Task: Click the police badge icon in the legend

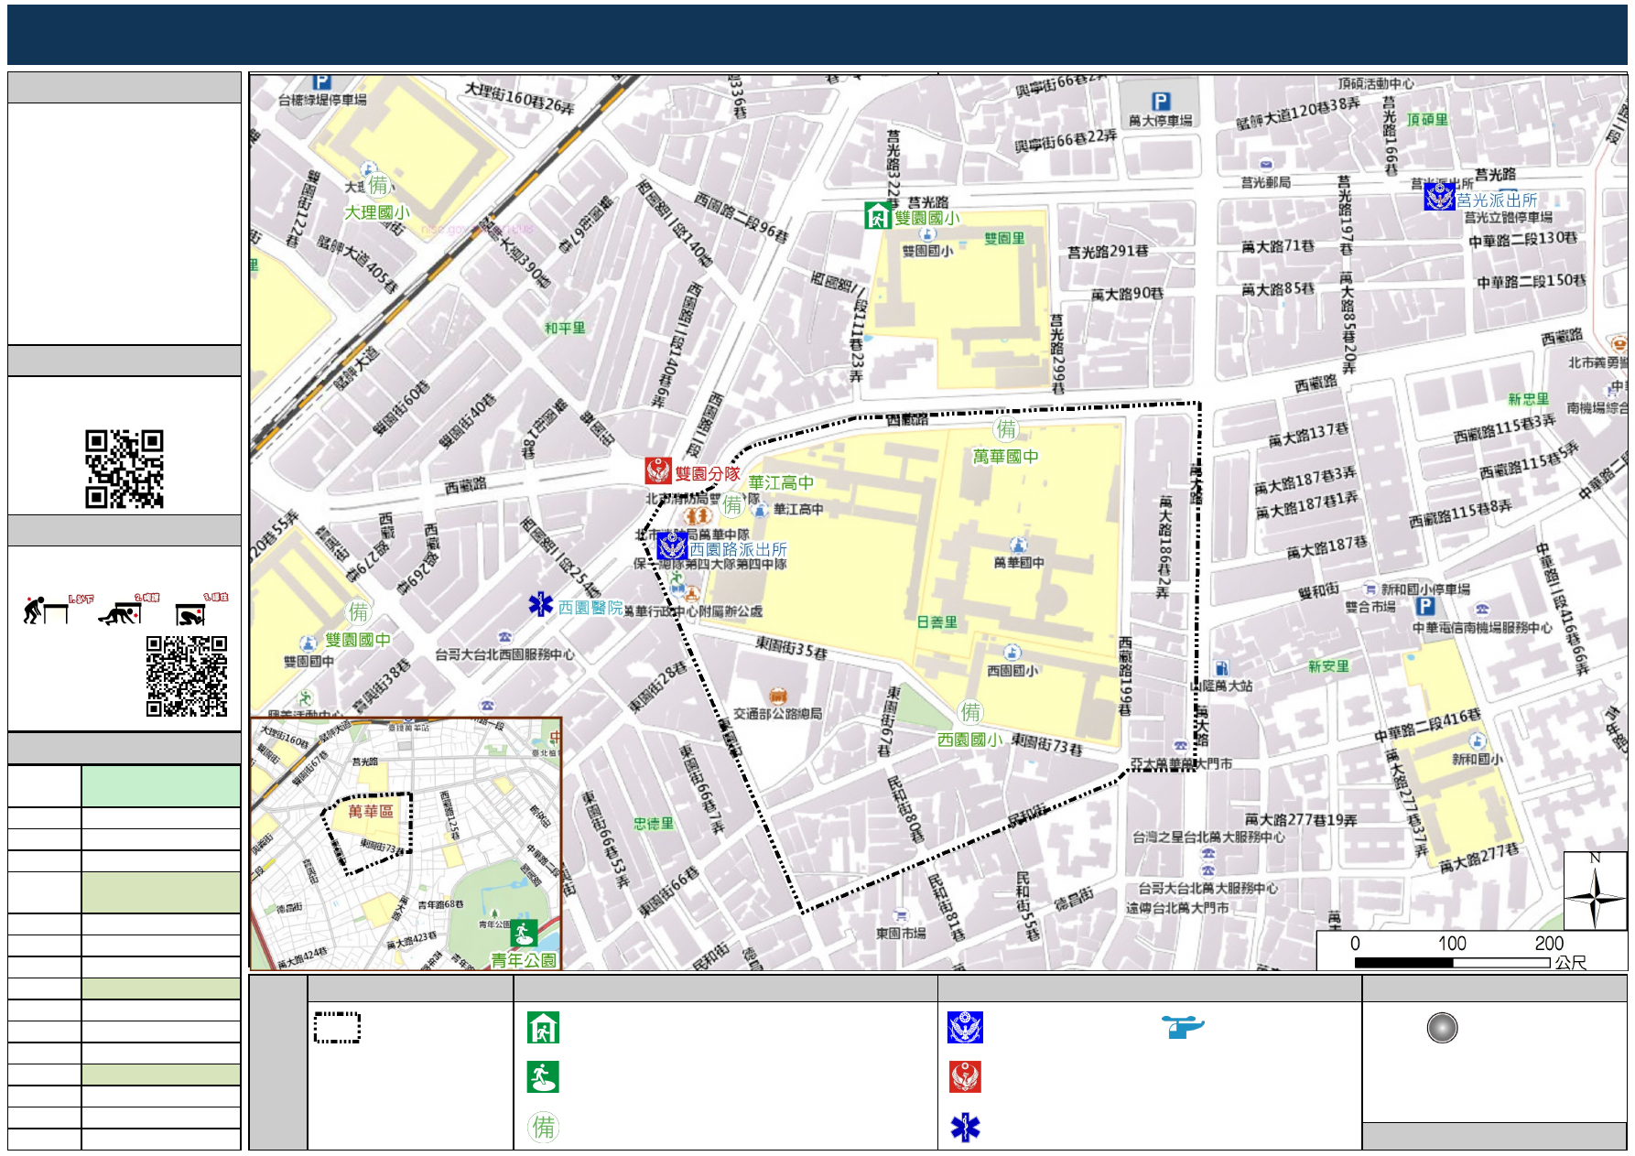Action: (965, 1028)
